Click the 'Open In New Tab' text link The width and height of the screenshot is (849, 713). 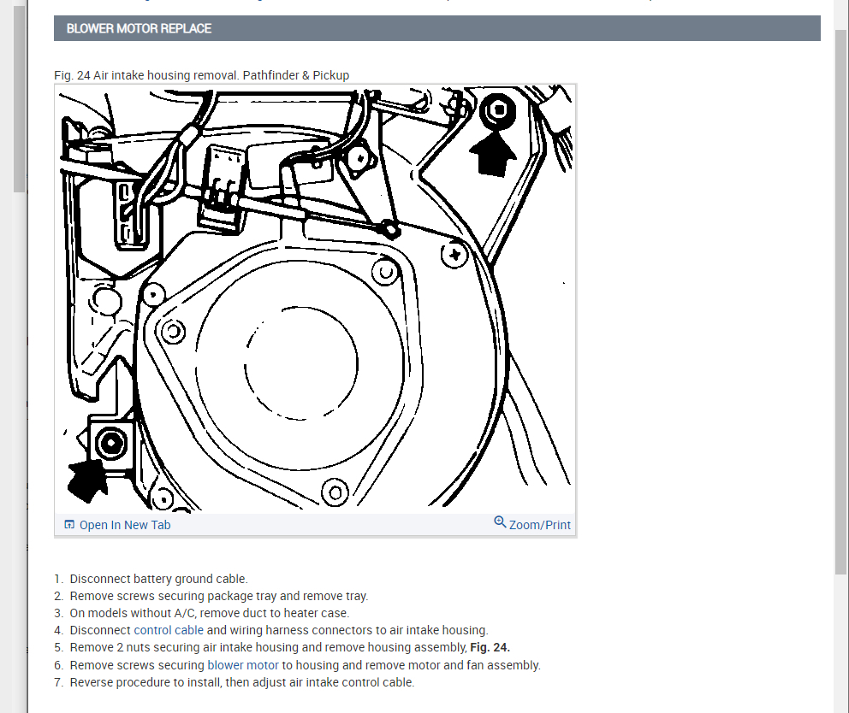tap(124, 525)
